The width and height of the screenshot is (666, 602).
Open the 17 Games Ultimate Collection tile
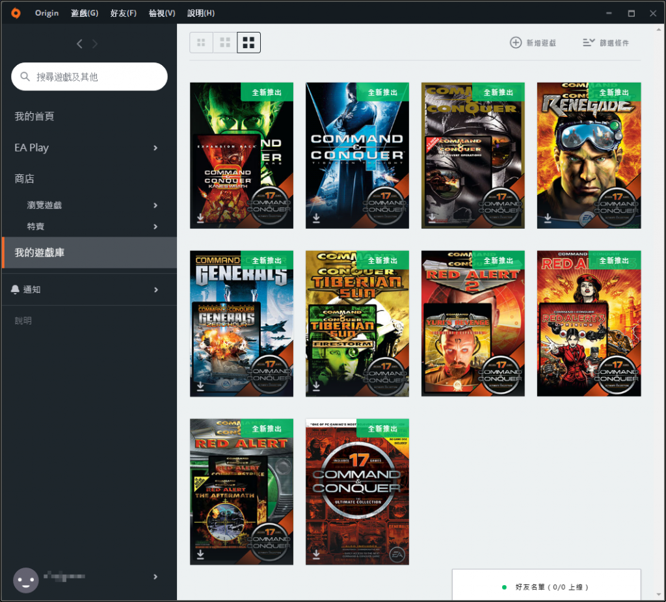click(357, 491)
